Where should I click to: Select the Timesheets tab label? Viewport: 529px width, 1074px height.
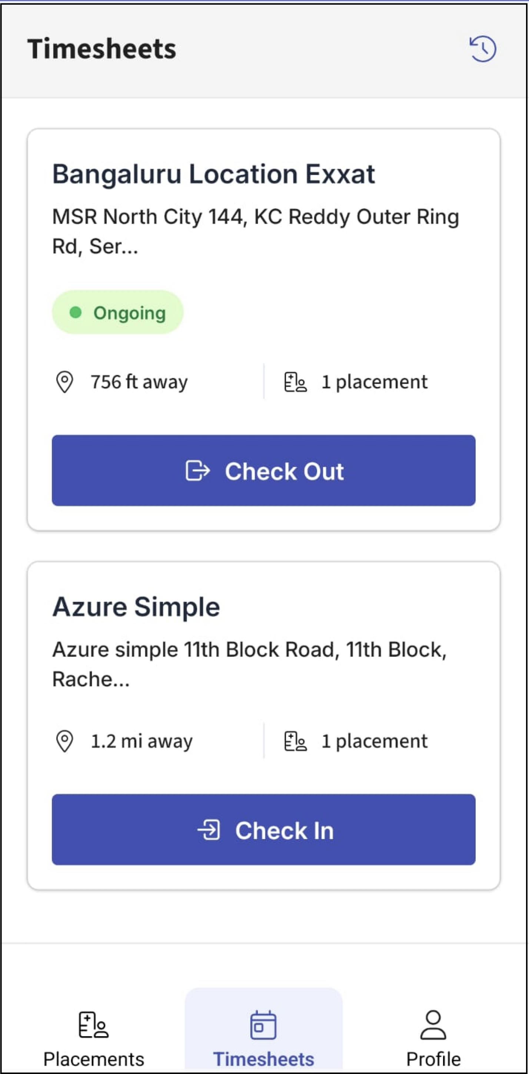coord(263,1059)
